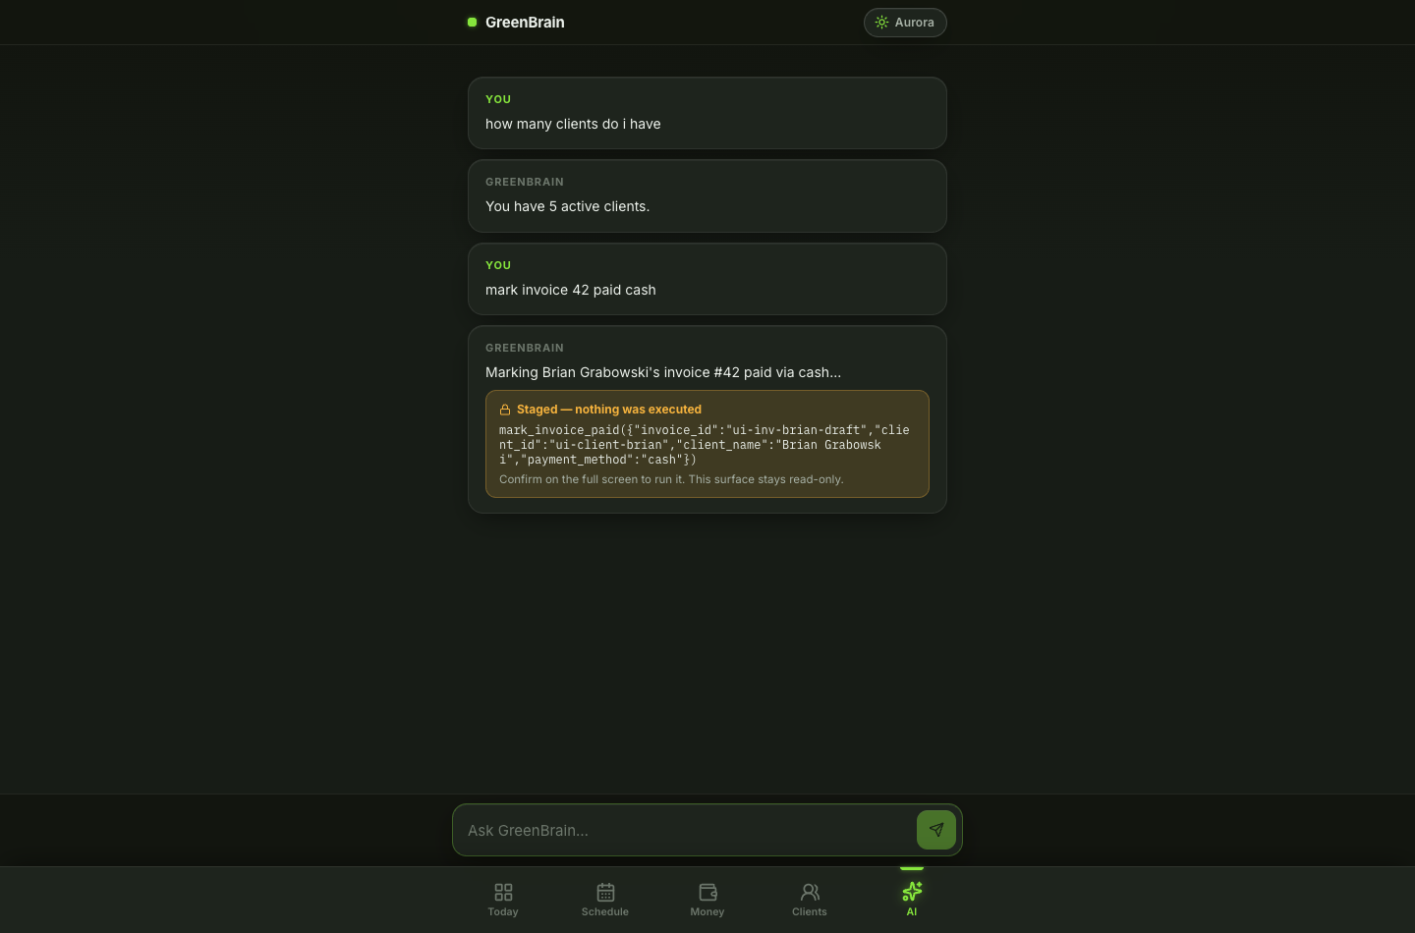Click the 'mark invoice 42 paid cash' message

[x=571, y=290]
